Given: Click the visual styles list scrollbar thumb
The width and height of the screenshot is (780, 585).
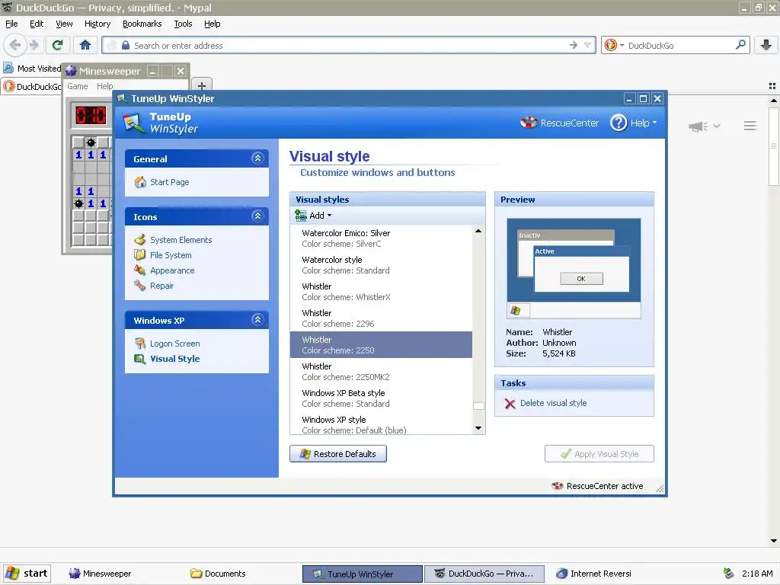Looking at the screenshot, I should pyautogui.click(x=478, y=406).
